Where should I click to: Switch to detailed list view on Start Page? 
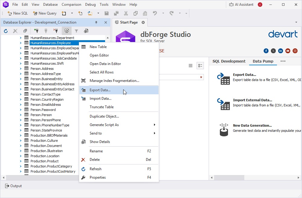point(200,66)
